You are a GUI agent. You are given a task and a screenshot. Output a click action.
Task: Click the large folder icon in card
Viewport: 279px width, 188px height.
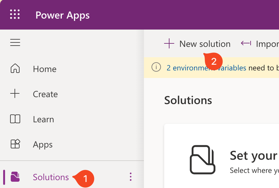202,159
